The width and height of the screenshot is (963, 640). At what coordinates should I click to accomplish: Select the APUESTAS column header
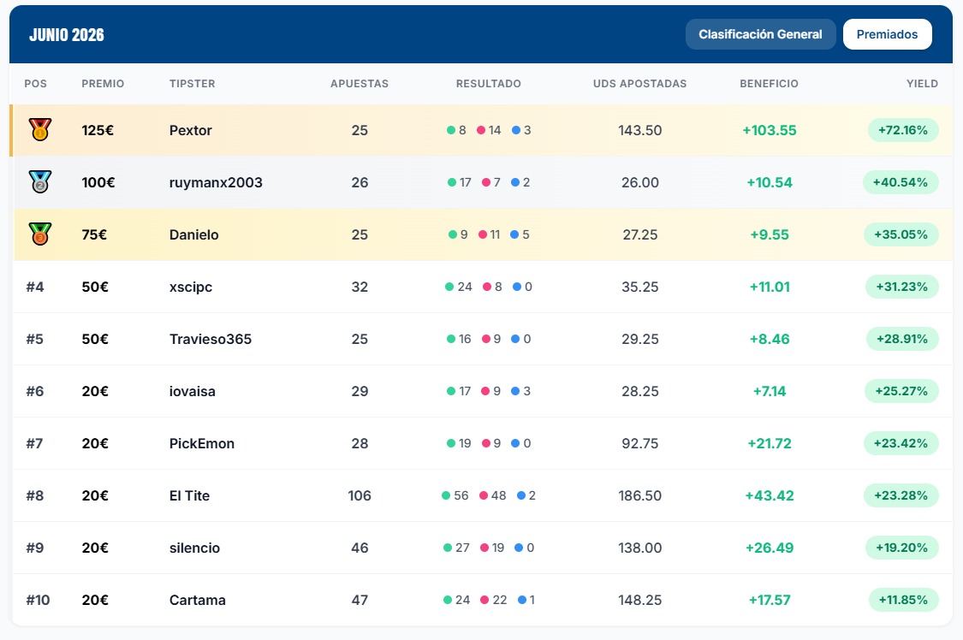click(360, 84)
